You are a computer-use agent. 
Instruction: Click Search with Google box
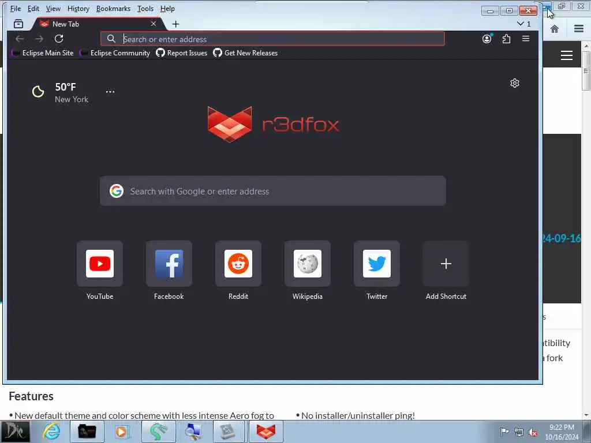pyautogui.click(x=273, y=191)
